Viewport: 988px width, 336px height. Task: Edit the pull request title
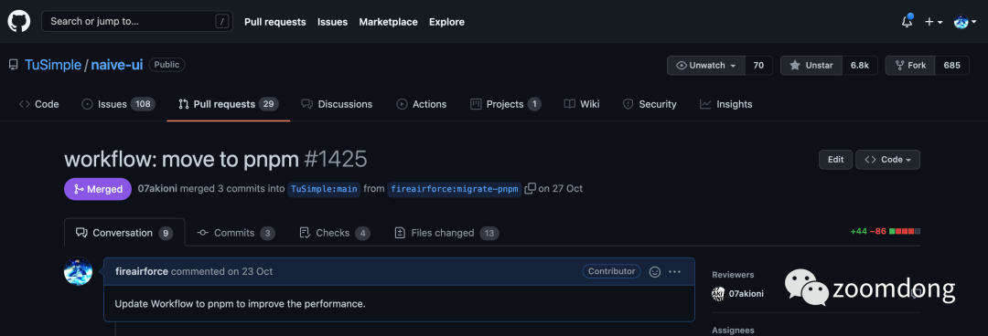tap(835, 160)
